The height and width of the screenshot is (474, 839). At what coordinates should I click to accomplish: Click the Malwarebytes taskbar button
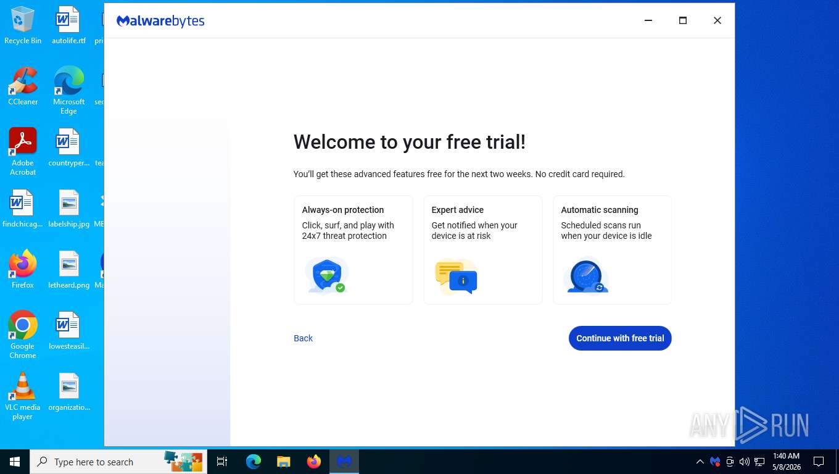(344, 462)
